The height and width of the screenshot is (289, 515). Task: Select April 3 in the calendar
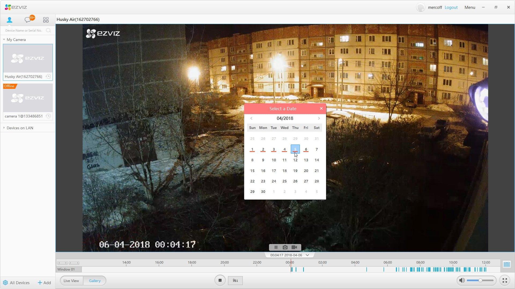274,149
